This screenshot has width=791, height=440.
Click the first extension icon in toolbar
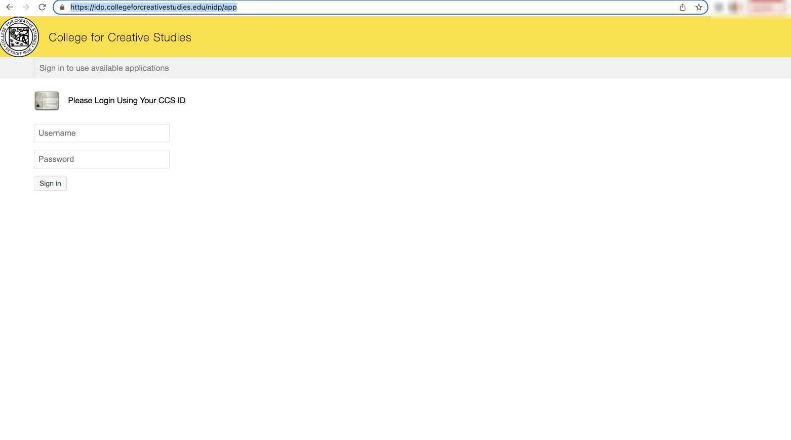coord(719,7)
